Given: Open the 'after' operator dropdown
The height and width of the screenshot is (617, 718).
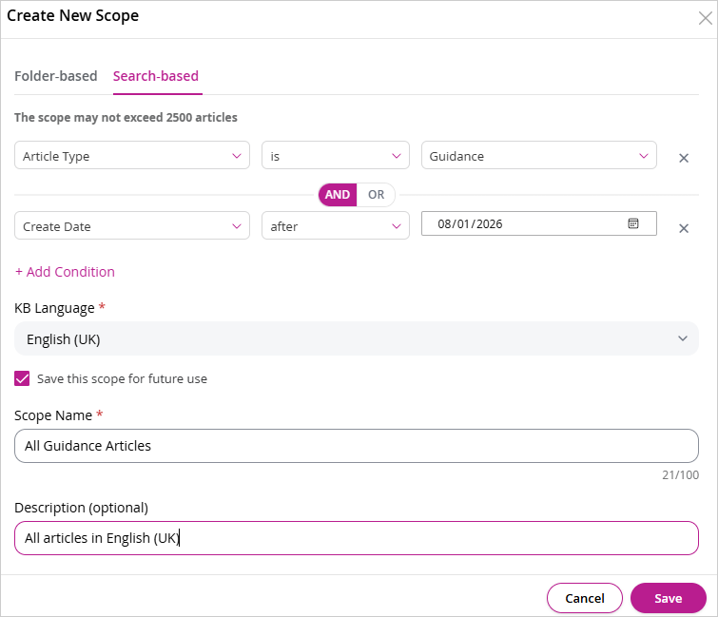Looking at the screenshot, I should coord(336,225).
